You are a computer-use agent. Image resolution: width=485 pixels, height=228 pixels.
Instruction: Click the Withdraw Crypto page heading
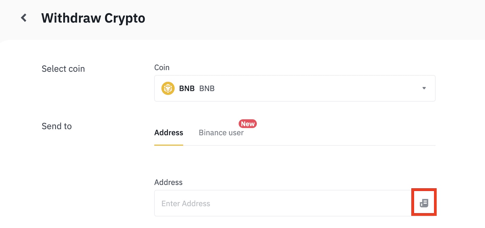tap(93, 18)
